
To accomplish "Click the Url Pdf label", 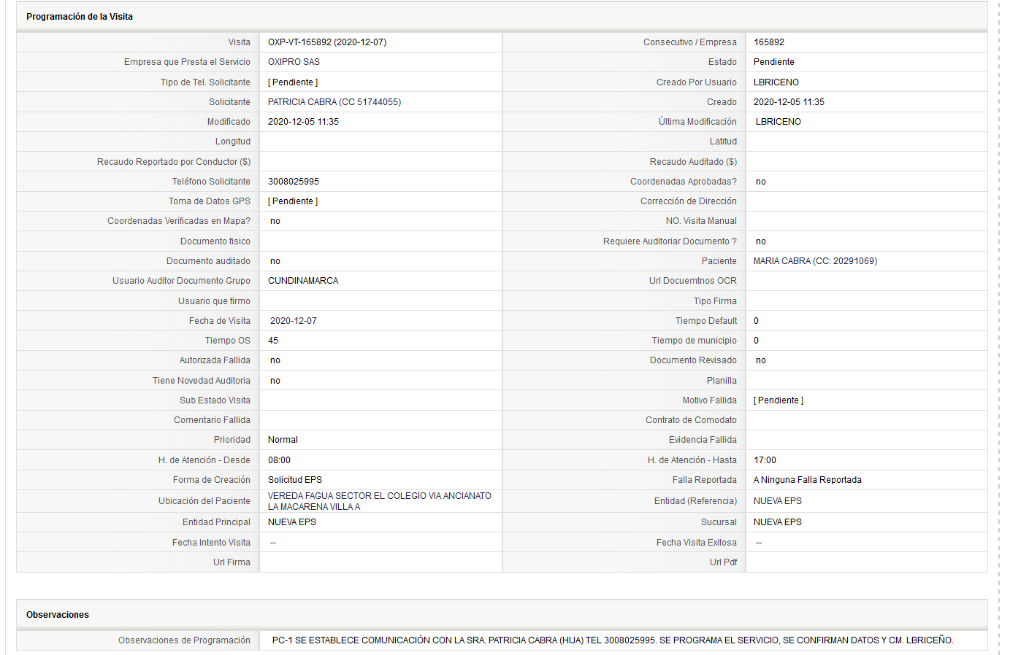I will [723, 562].
